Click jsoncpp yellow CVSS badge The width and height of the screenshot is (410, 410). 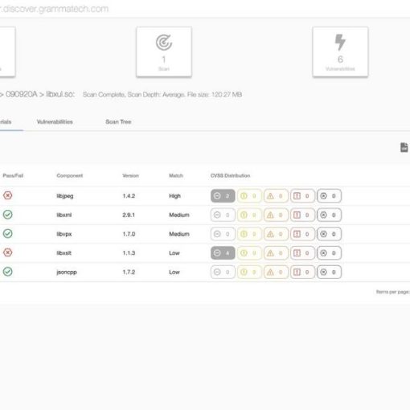click(249, 272)
